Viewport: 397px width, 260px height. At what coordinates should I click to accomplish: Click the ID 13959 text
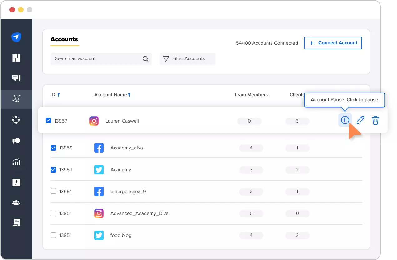coord(66,148)
